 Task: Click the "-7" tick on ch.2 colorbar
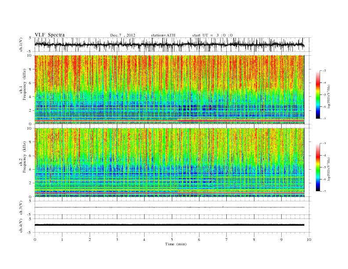tap(324, 191)
